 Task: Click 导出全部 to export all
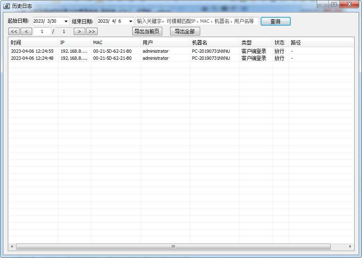pos(185,31)
